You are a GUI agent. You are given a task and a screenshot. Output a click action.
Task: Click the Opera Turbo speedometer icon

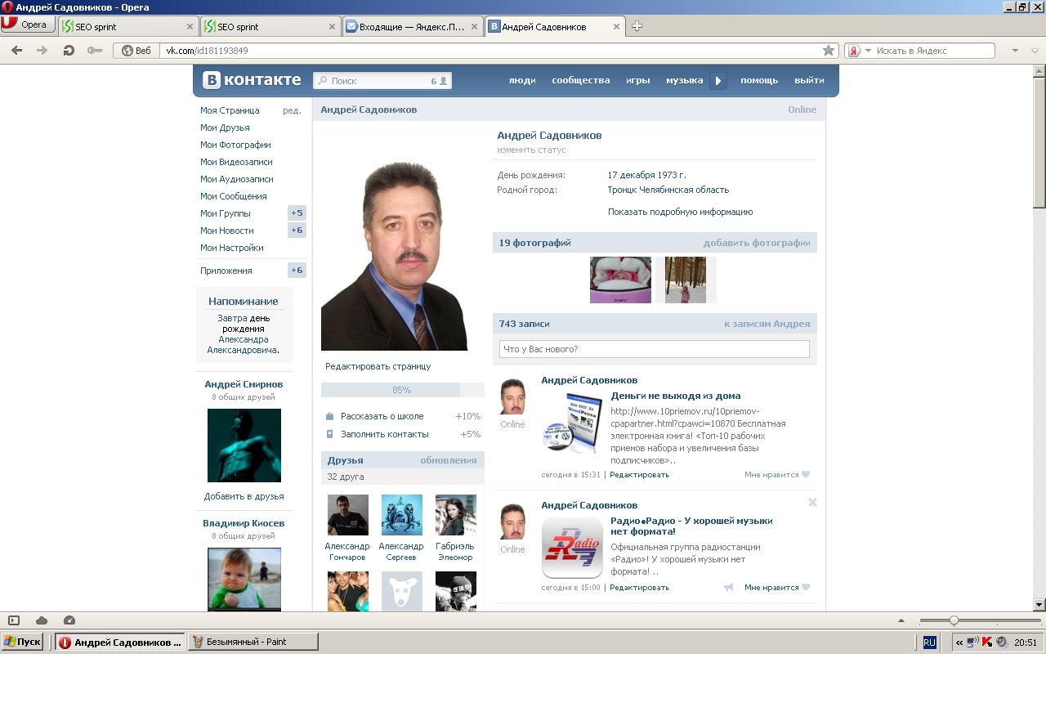click(x=69, y=620)
